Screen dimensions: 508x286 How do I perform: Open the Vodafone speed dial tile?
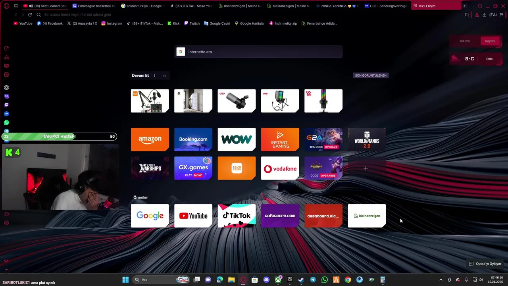tap(280, 168)
